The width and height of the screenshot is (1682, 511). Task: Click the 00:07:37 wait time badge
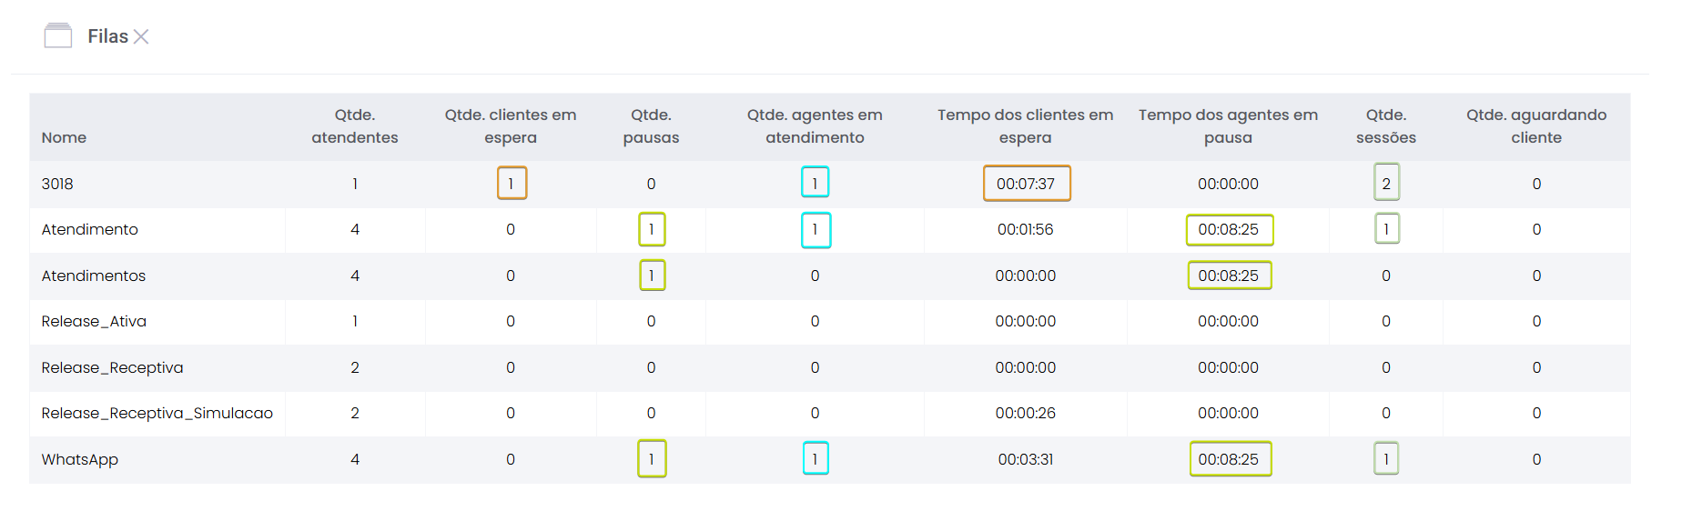(1026, 184)
